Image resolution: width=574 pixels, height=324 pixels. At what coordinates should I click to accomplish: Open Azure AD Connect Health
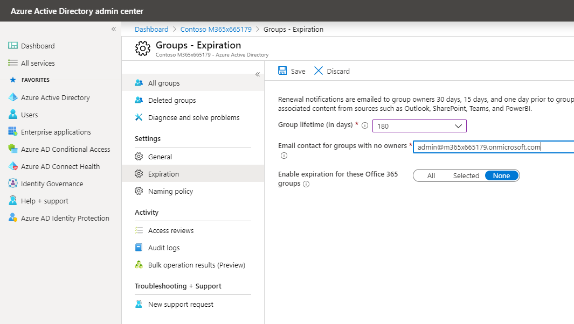(61, 166)
